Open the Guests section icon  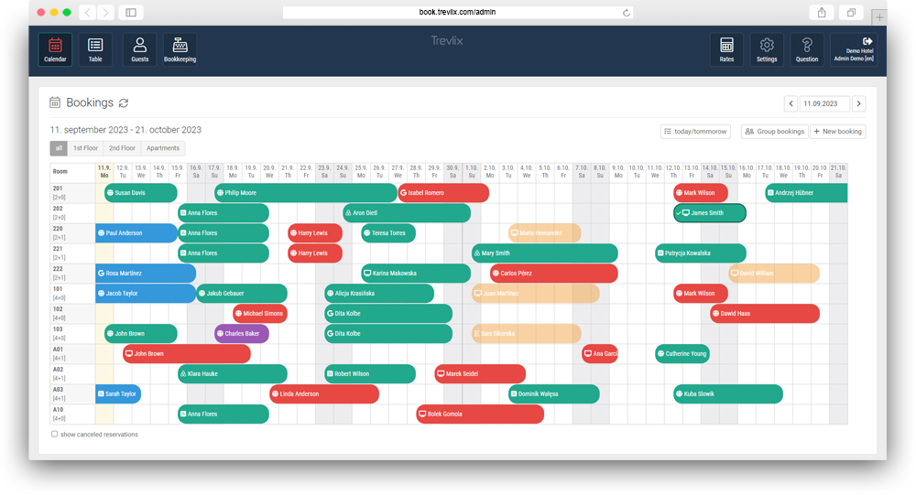coord(139,49)
